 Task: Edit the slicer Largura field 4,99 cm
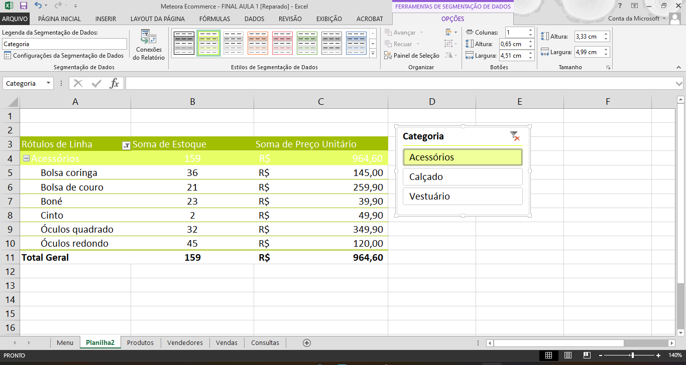tap(588, 52)
